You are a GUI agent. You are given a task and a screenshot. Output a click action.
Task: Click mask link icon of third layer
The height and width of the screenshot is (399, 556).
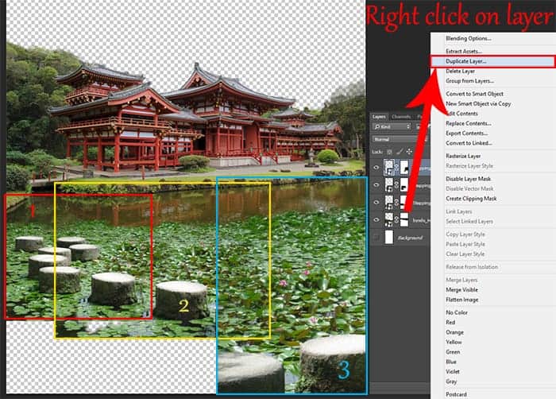coord(397,203)
